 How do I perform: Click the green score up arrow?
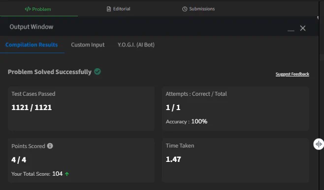point(67,174)
